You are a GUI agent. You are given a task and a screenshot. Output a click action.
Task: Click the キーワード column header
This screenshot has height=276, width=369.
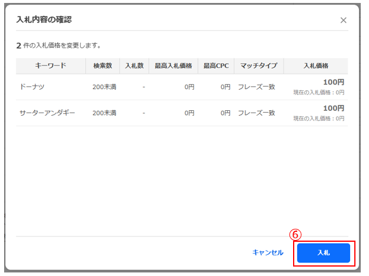click(x=51, y=65)
